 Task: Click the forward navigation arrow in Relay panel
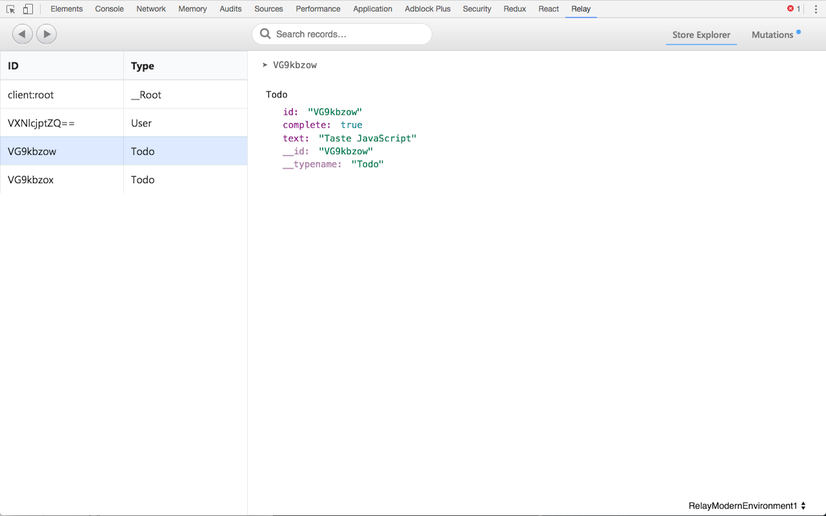pyautogui.click(x=46, y=34)
